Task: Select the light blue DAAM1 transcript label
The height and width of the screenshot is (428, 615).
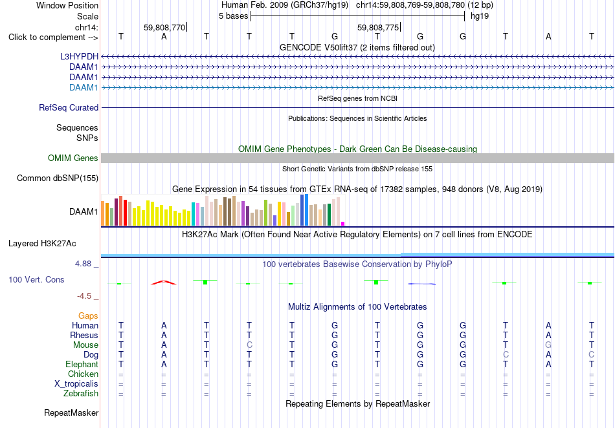Action: tap(84, 87)
